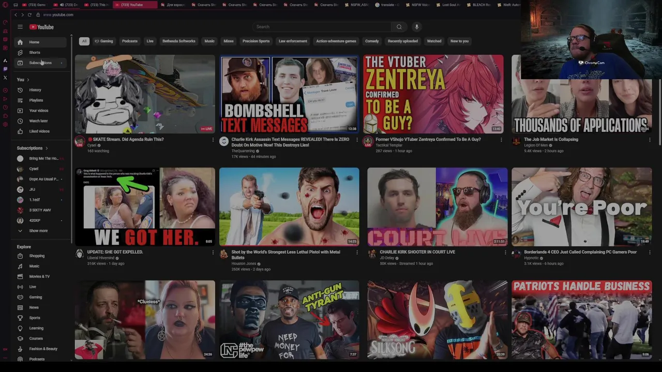Open THE VTUBER ZENTREYA thumbnail
Viewport: 662px width, 372px height.
pyautogui.click(x=433, y=94)
